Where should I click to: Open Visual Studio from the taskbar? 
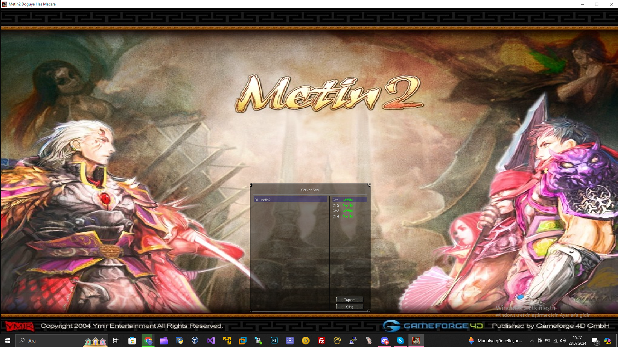[x=211, y=341]
